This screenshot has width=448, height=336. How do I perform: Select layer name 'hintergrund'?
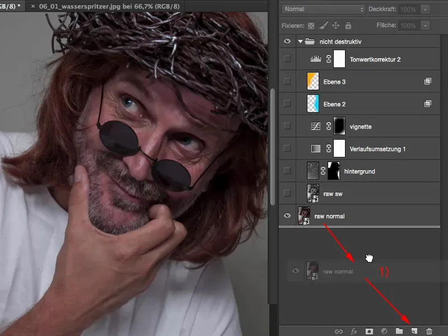pos(360,171)
